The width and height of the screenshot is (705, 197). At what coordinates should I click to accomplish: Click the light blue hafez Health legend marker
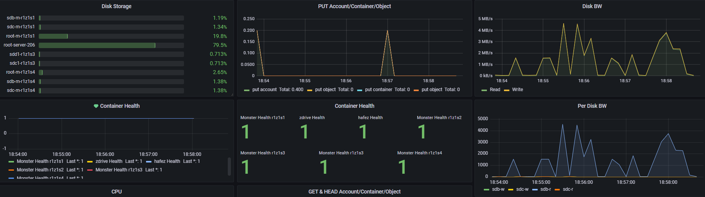[x=148, y=162]
